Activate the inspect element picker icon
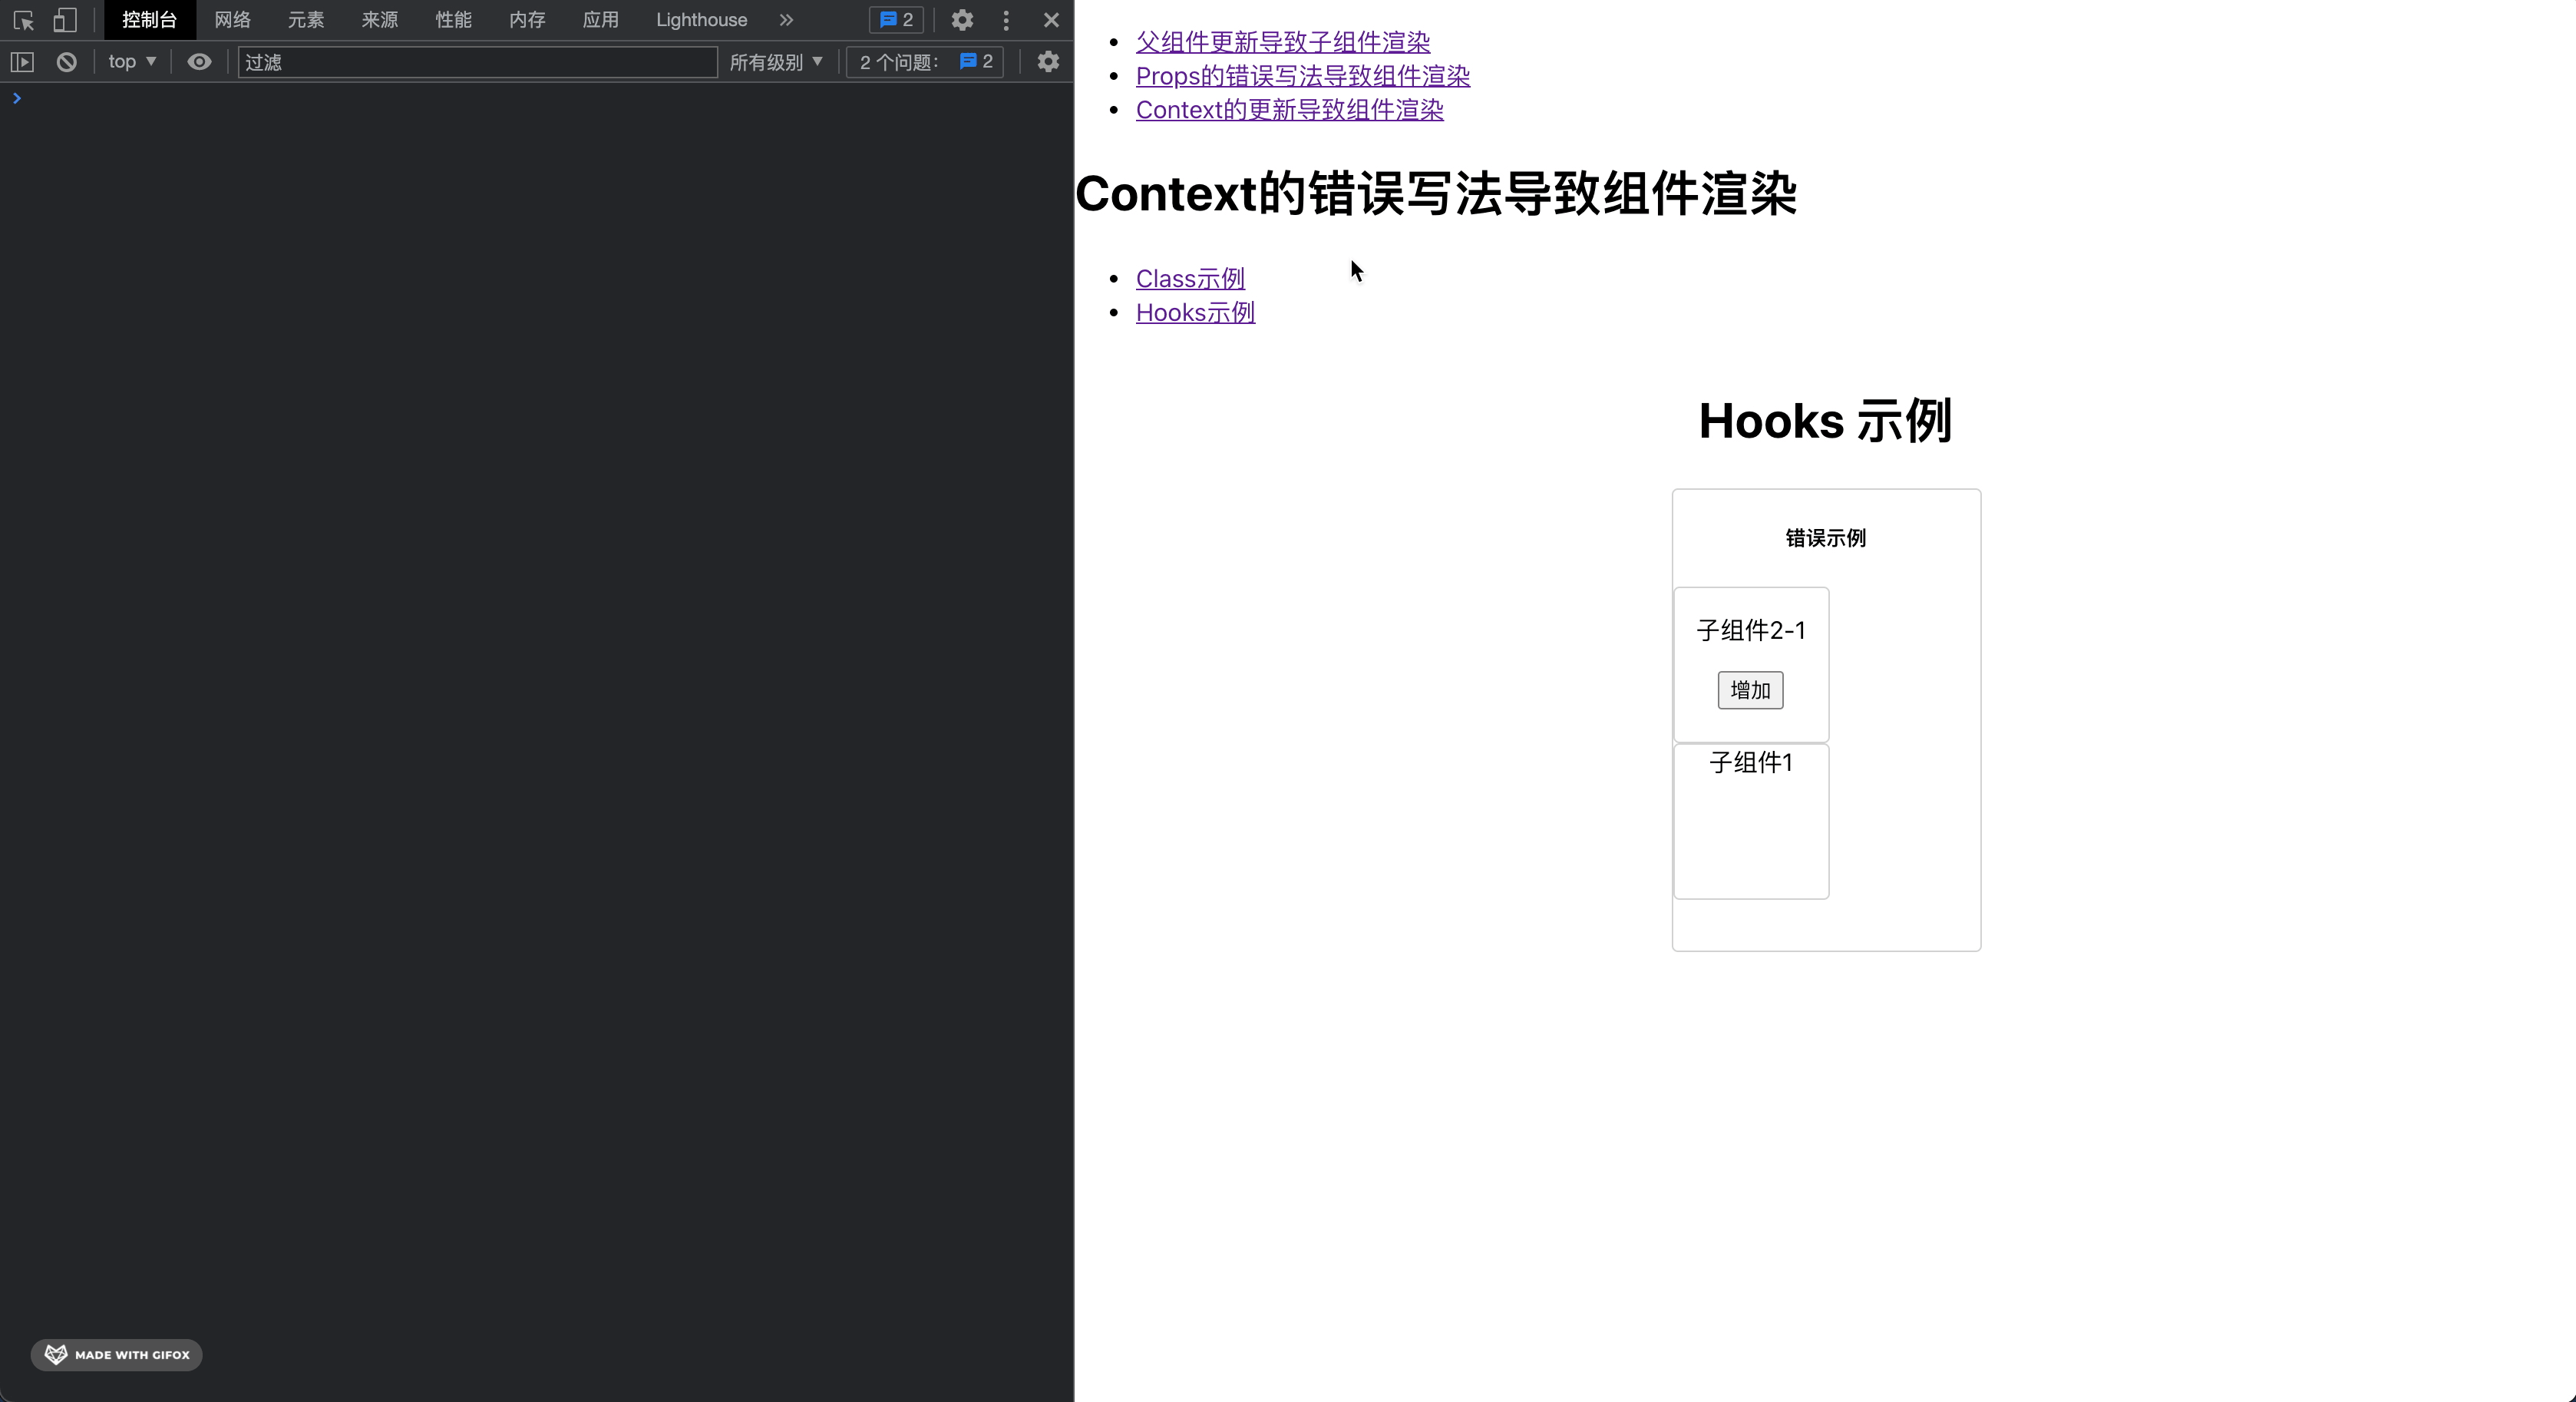This screenshot has height=1402, width=2576. (24, 20)
